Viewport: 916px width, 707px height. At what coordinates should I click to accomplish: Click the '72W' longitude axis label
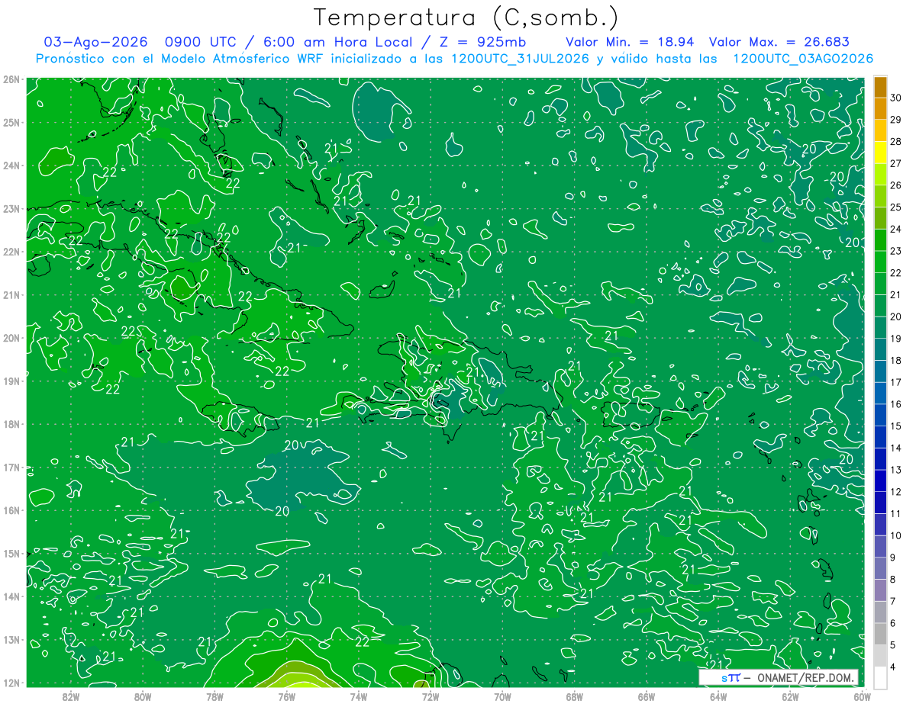point(431,696)
